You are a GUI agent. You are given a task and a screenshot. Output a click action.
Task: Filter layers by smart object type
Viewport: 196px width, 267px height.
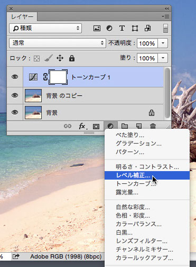[147, 28]
